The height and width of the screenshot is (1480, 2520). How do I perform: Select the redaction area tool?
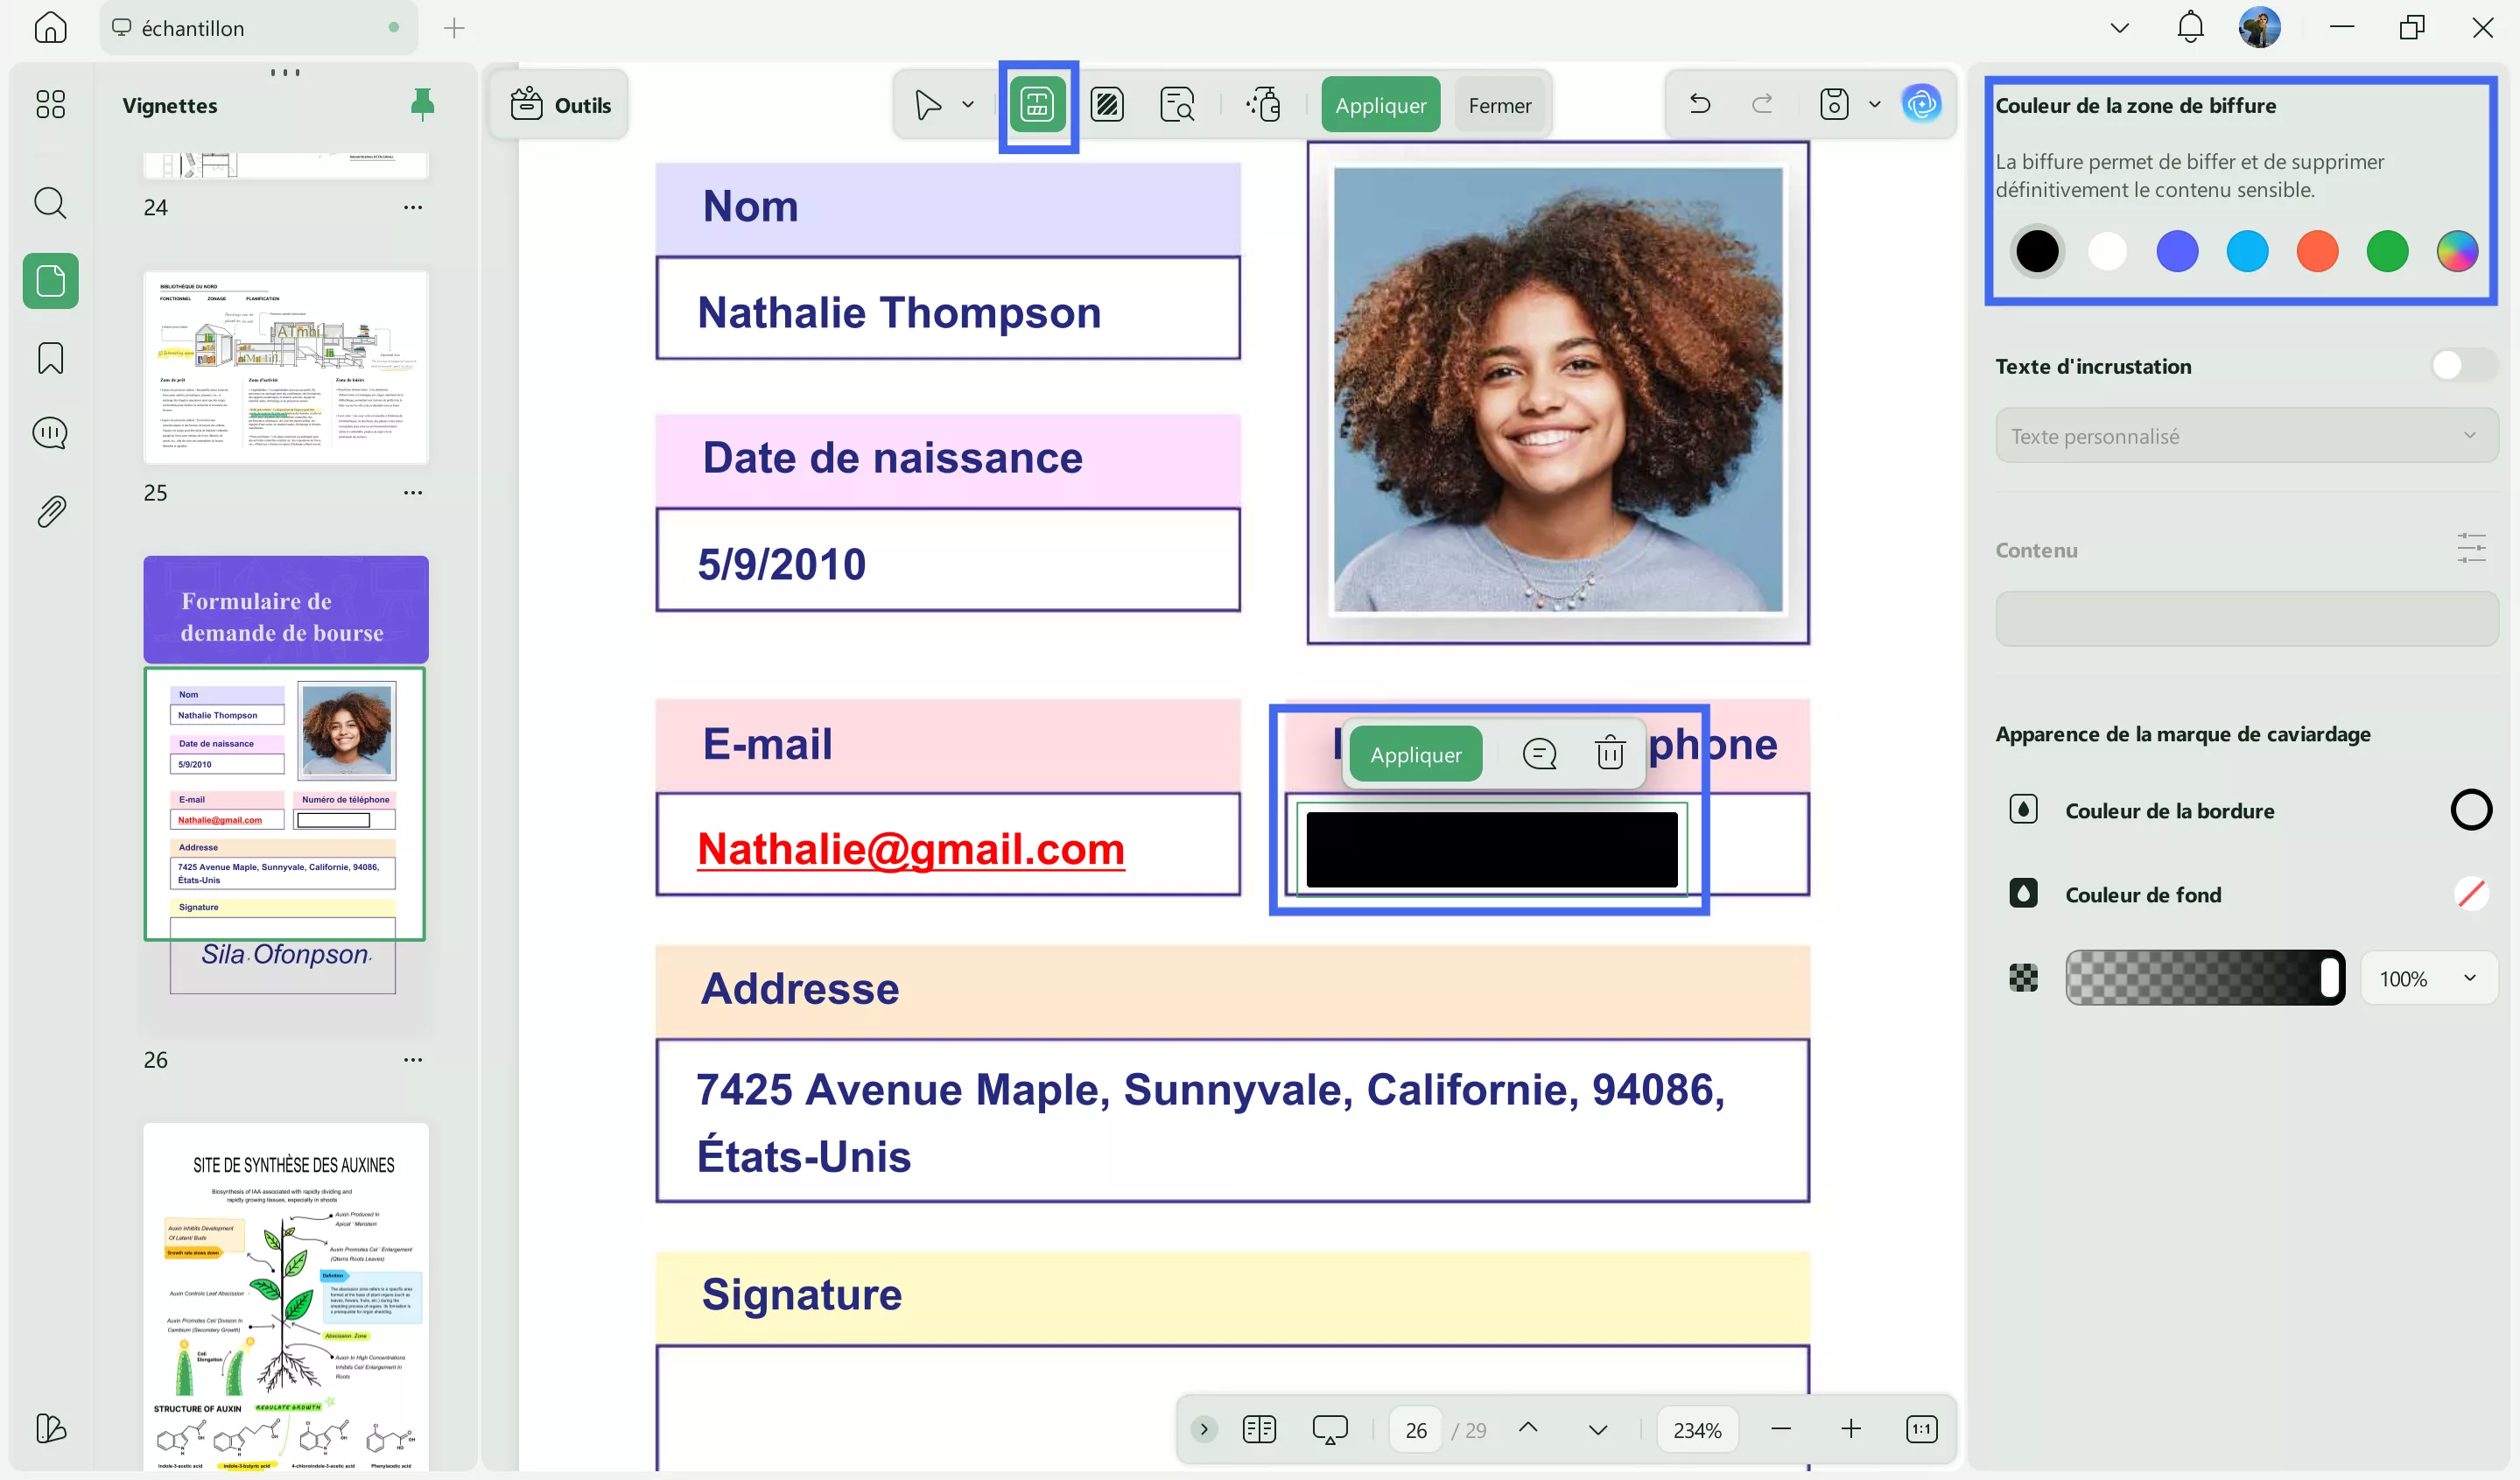[x=1037, y=104]
